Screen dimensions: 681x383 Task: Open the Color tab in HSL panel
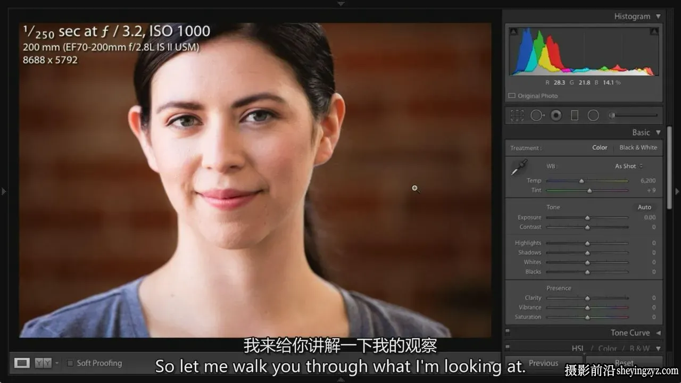point(608,348)
